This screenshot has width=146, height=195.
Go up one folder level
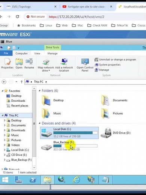pyautogui.click(x=21, y=82)
